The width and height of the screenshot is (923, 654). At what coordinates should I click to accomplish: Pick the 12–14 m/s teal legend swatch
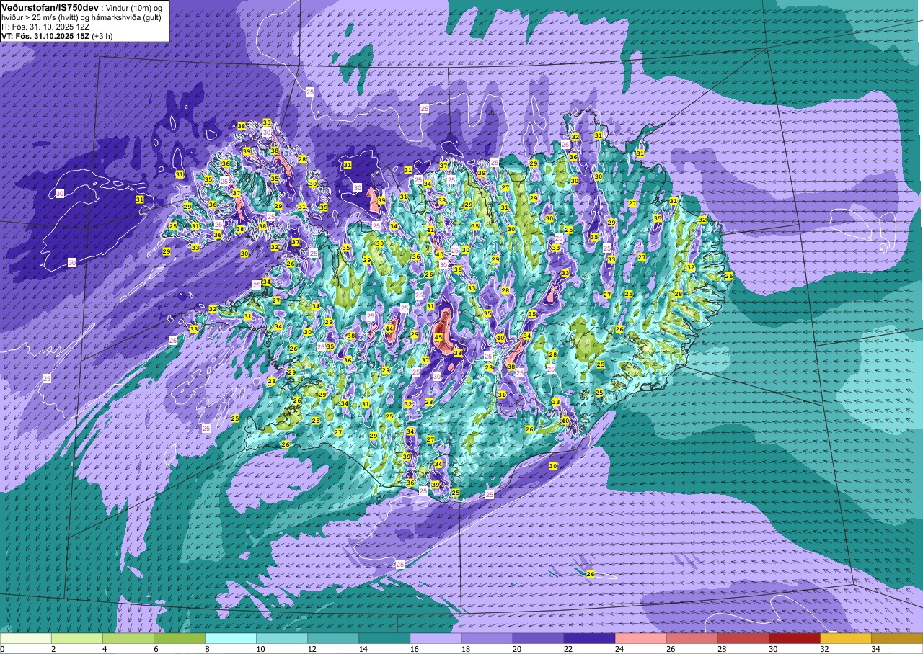333,638
